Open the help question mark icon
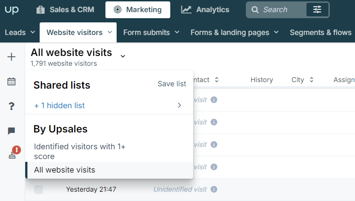355x201 pixels. (x=11, y=106)
